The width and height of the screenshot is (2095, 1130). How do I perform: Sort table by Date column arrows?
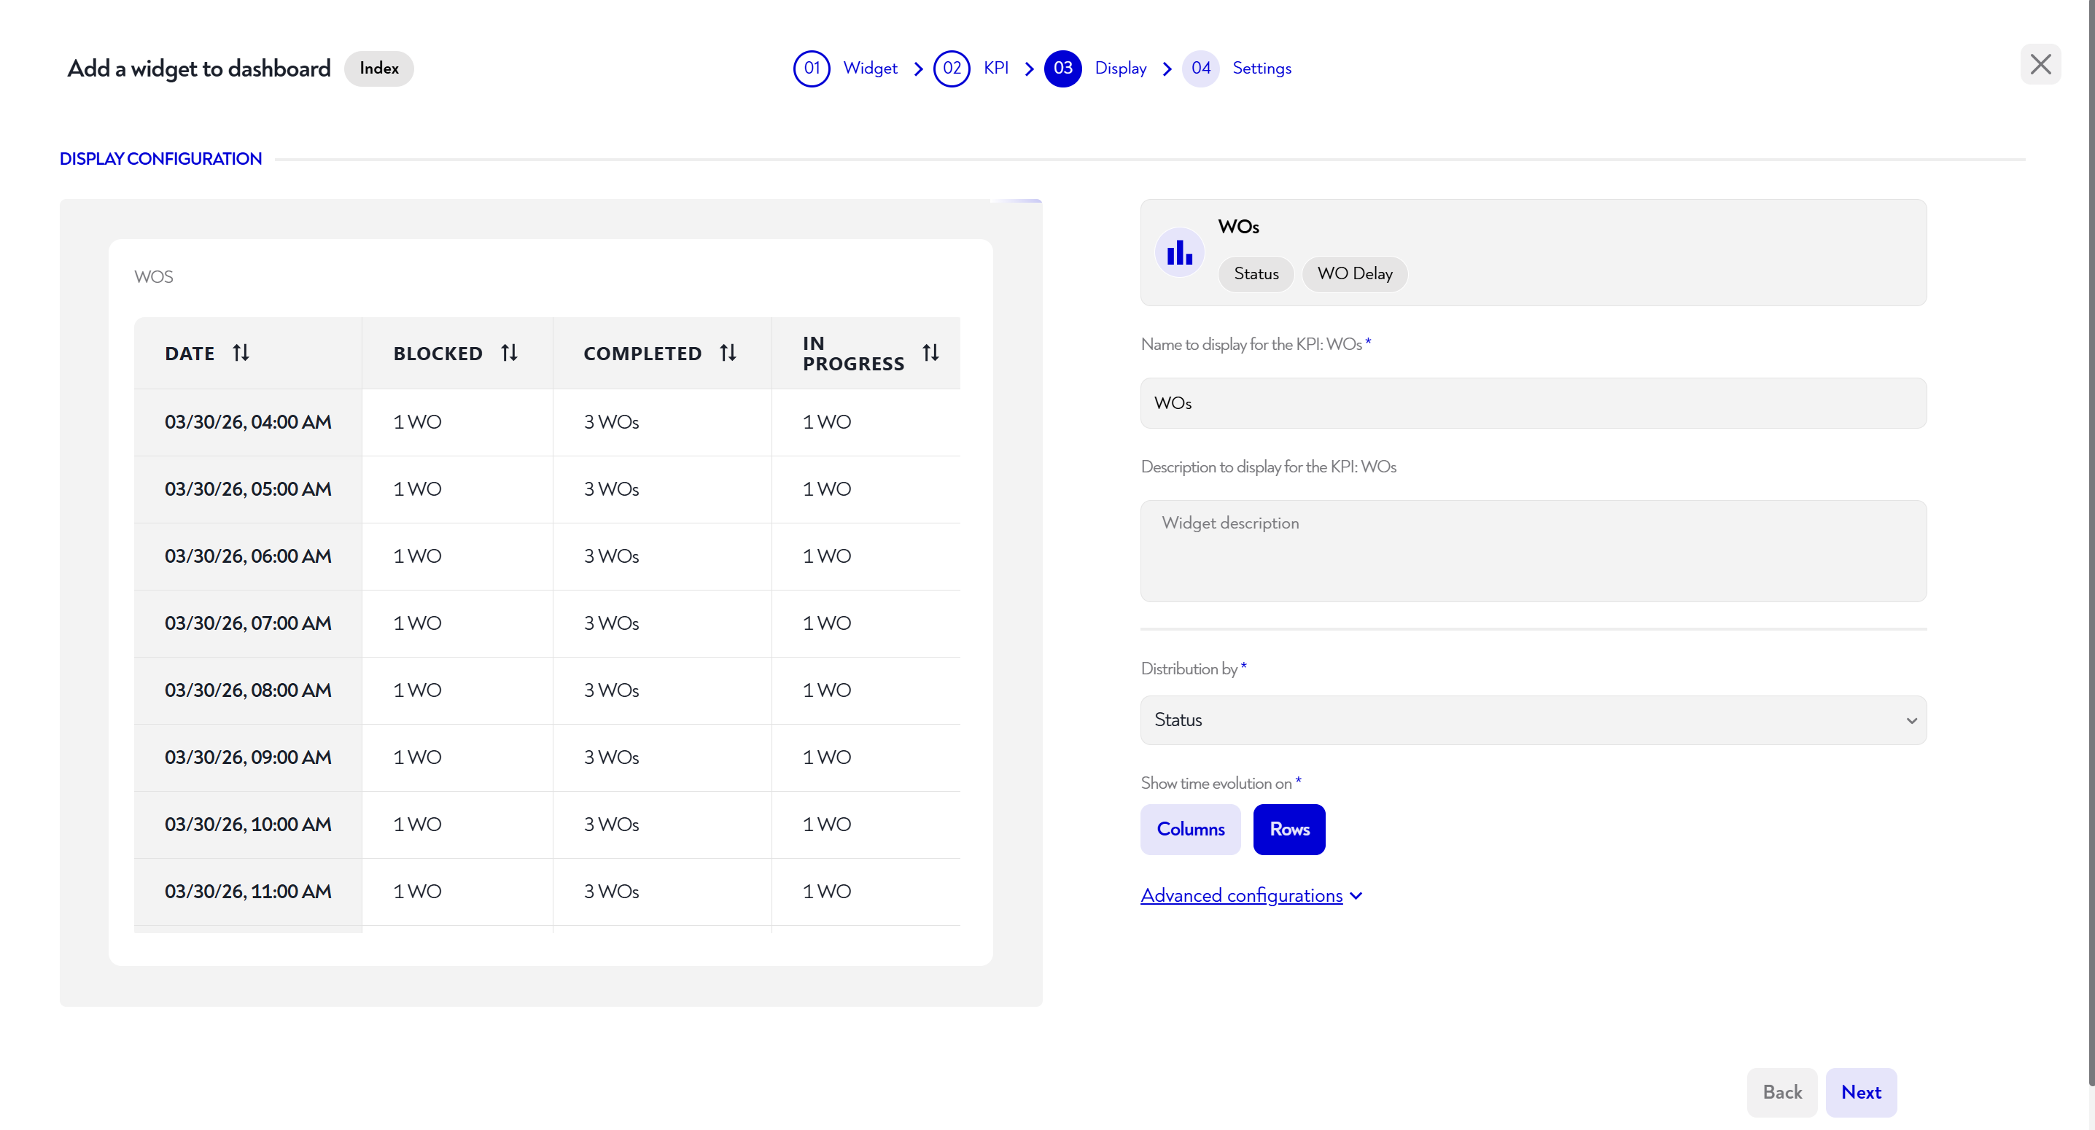coord(241,353)
